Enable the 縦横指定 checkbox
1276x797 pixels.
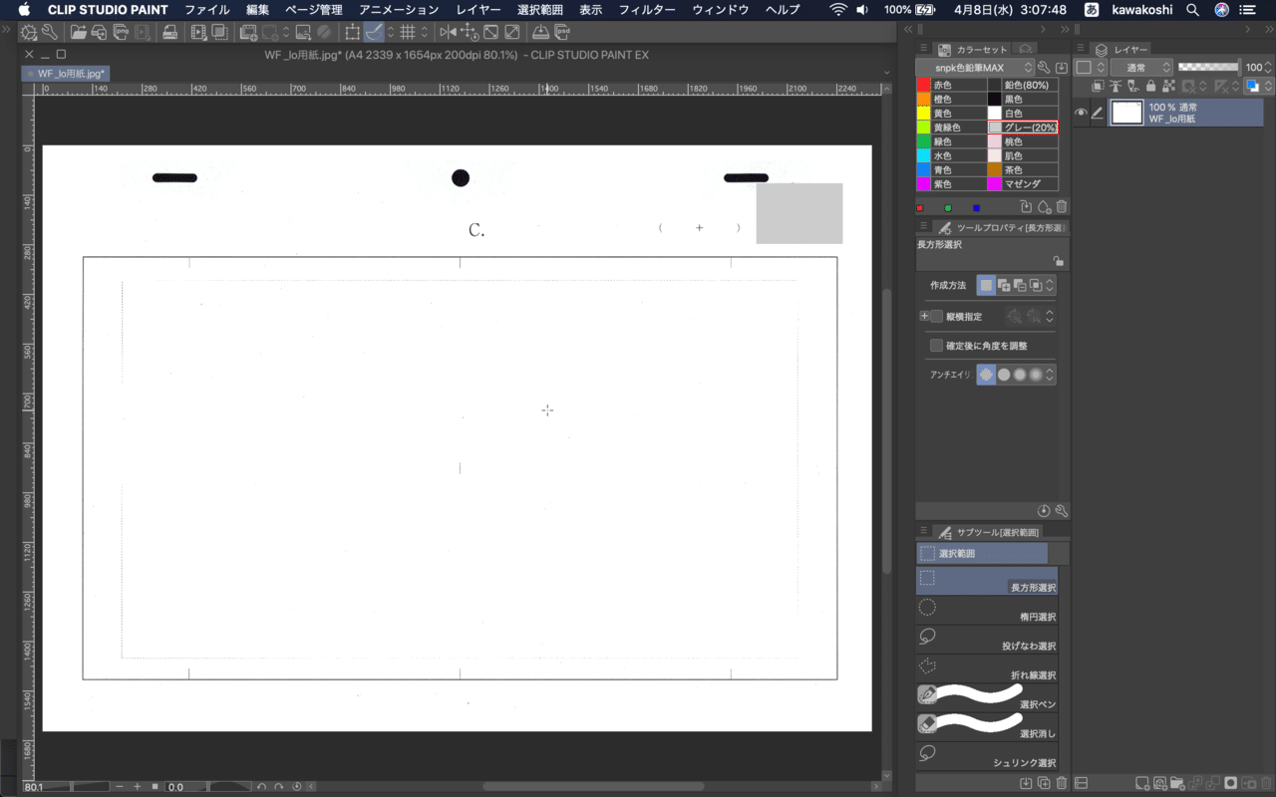coord(936,316)
